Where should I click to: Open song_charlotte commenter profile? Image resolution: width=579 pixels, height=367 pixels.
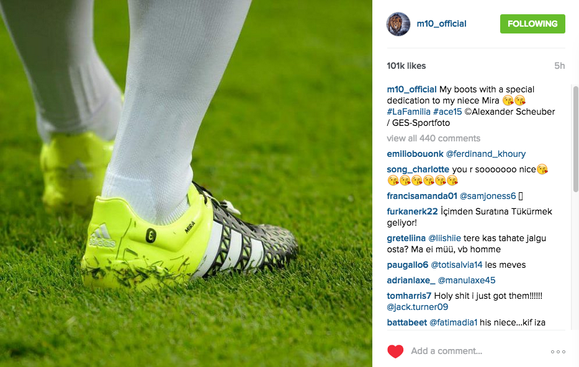point(418,169)
